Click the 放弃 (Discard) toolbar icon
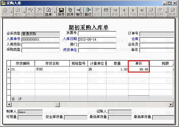The height and width of the screenshot is (127, 179). click(70, 12)
